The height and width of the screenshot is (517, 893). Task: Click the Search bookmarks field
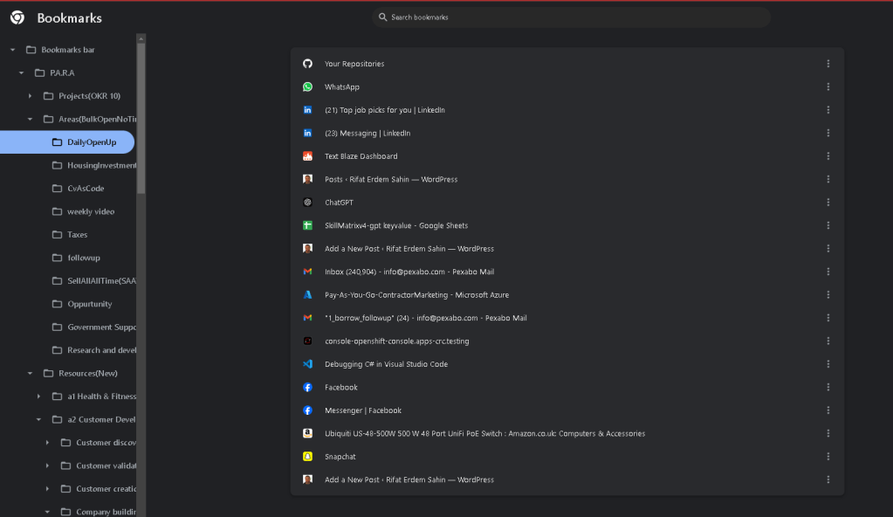571,17
